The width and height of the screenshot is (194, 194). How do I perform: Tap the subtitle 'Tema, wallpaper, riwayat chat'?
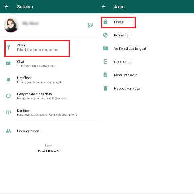36,66
